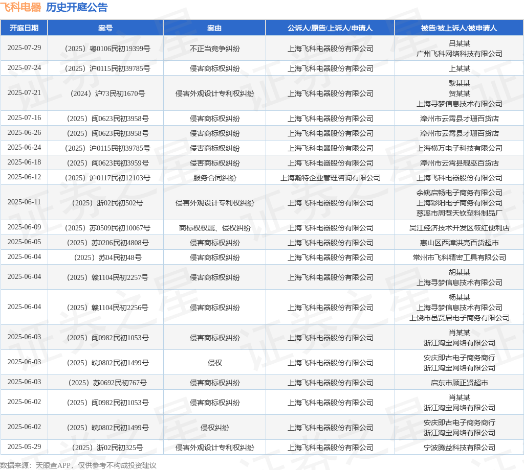The width and height of the screenshot is (524, 470).
Task: Click defendant 吕某某
Action: click(x=459, y=43)
